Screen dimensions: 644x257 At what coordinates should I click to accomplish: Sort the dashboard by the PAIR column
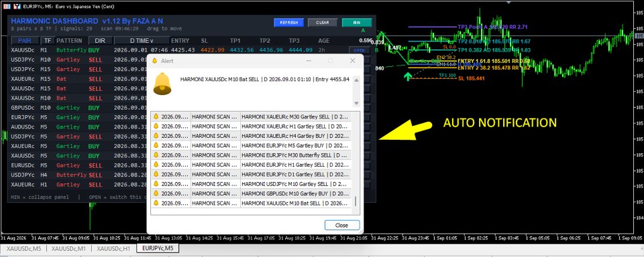click(x=25, y=41)
